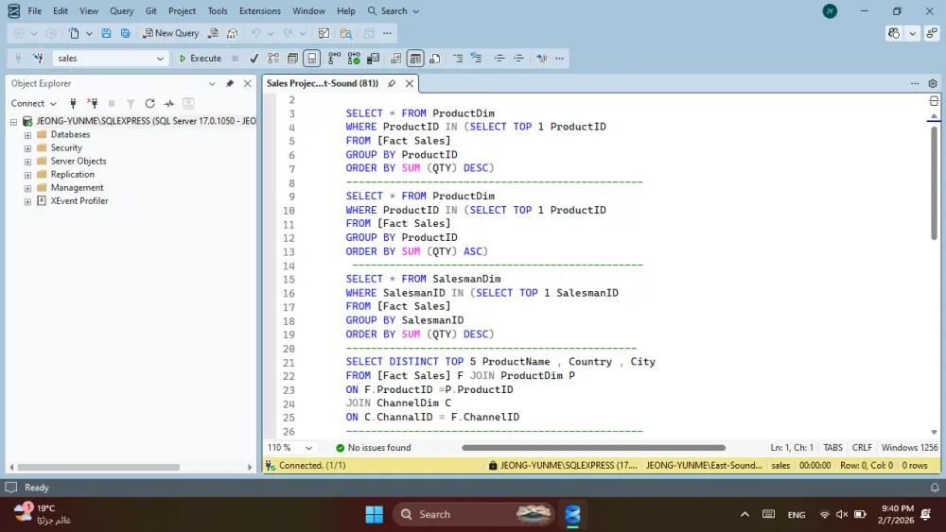The image size is (946, 532).
Task: Open the Tools menu
Action: tap(218, 10)
